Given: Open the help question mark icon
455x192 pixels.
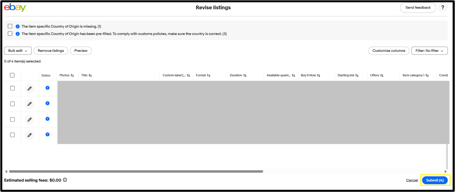Looking at the screenshot, I should [x=443, y=8].
